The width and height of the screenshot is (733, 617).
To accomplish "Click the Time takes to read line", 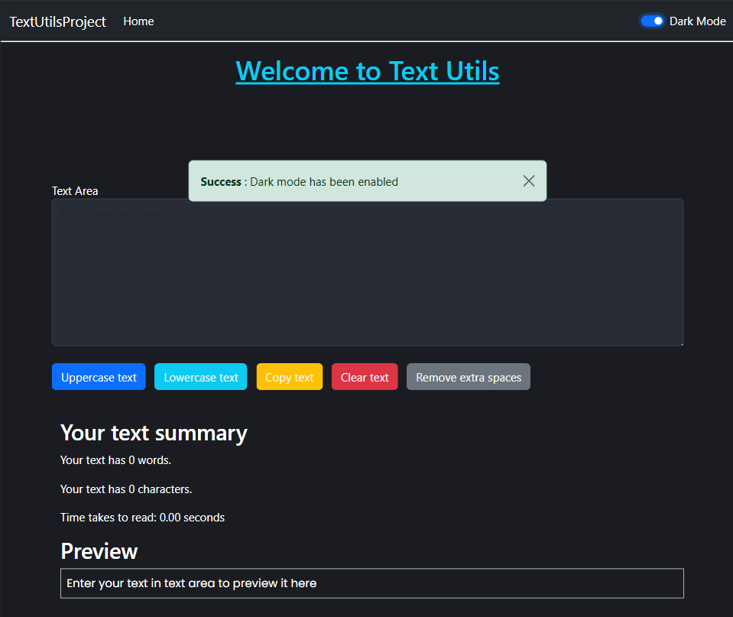I will tap(142, 518).
